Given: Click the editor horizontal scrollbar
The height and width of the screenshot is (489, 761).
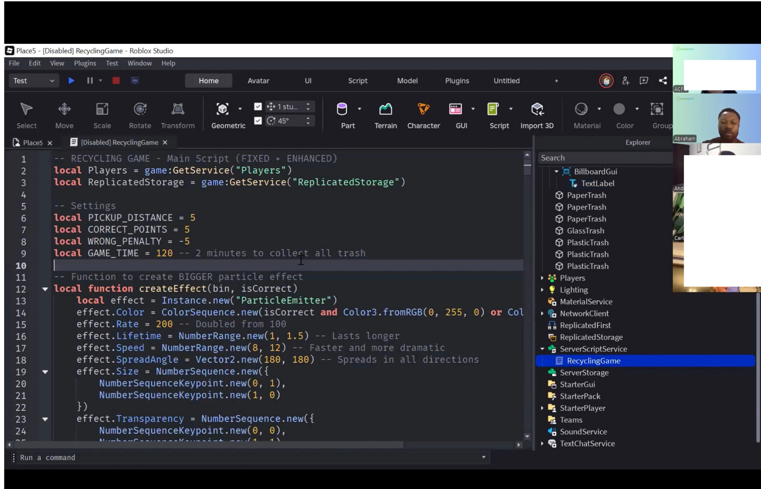Looking at the screenshot, I should click(209, 445).
